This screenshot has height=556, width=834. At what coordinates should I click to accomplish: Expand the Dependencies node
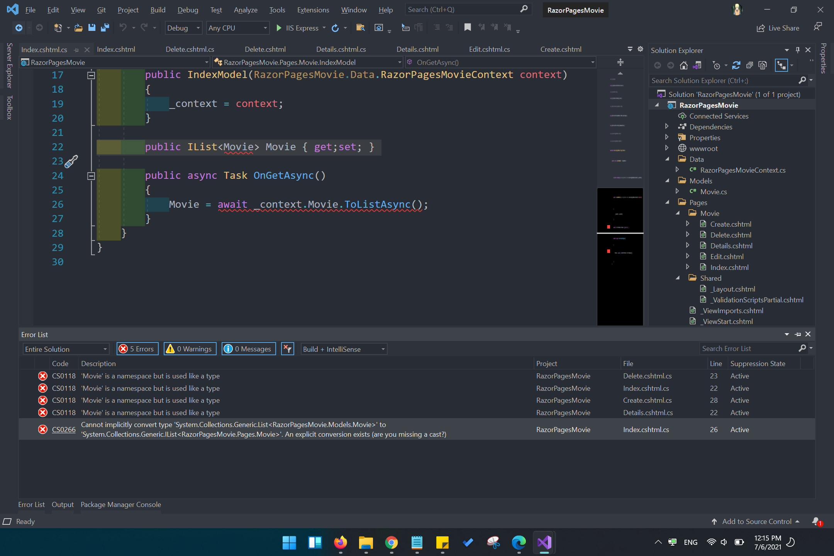(667, 126)
